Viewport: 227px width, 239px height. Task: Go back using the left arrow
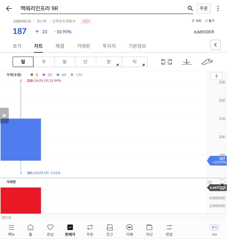(9, 8)
